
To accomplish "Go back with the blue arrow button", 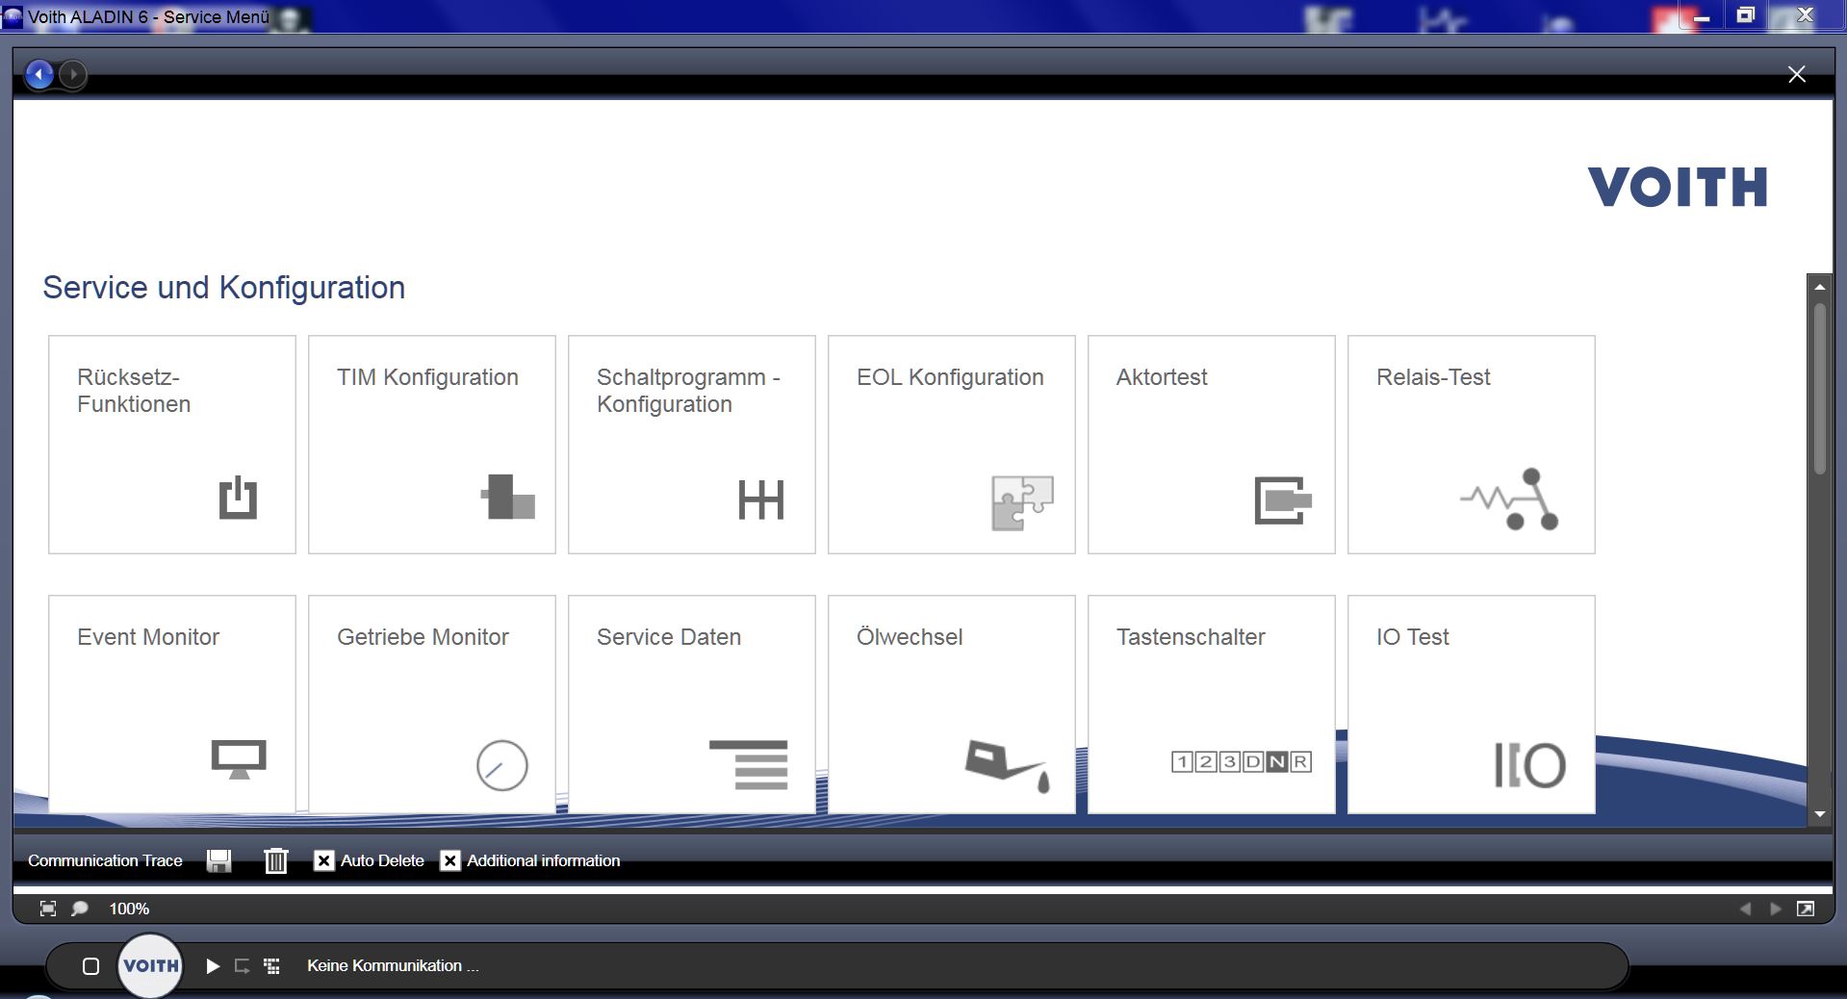I will click(x=39, y=74).
